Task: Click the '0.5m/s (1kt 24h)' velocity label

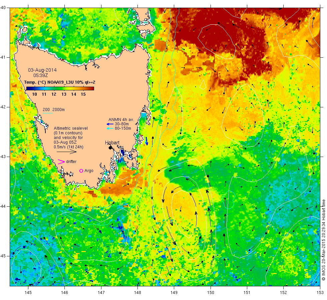Action: (68, 147)
